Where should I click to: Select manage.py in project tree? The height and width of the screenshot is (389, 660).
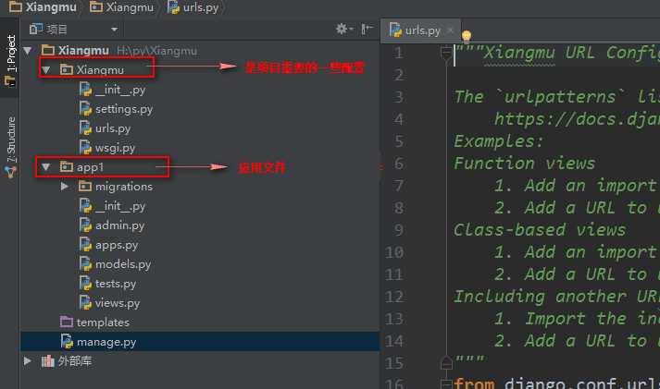(x=200, y=341)
